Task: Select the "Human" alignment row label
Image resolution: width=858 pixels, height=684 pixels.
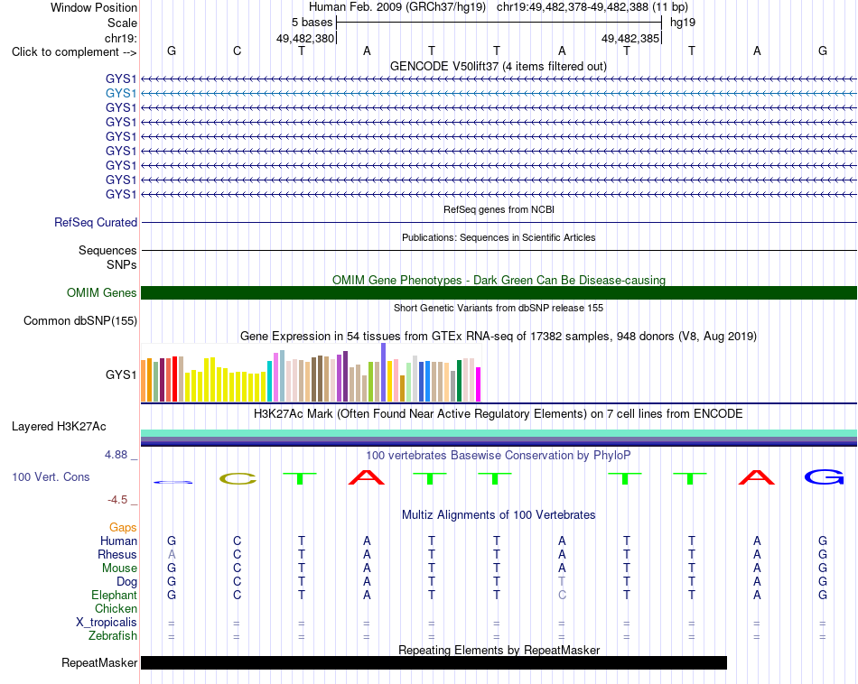Action: coord(118,541)
